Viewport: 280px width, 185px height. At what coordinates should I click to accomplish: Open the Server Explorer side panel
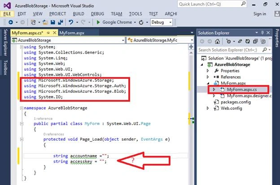5,43
